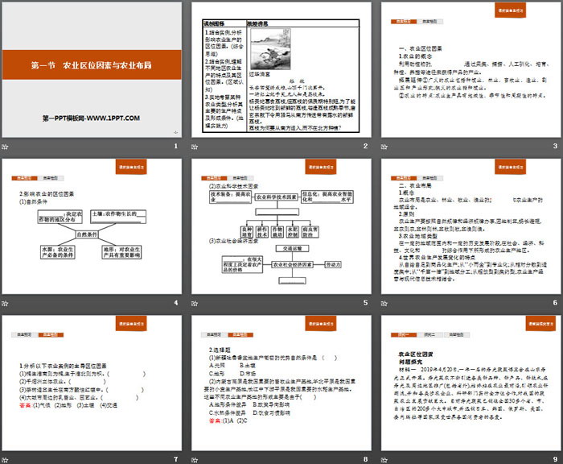Click orange corner button on slide 5

(321, 167)
